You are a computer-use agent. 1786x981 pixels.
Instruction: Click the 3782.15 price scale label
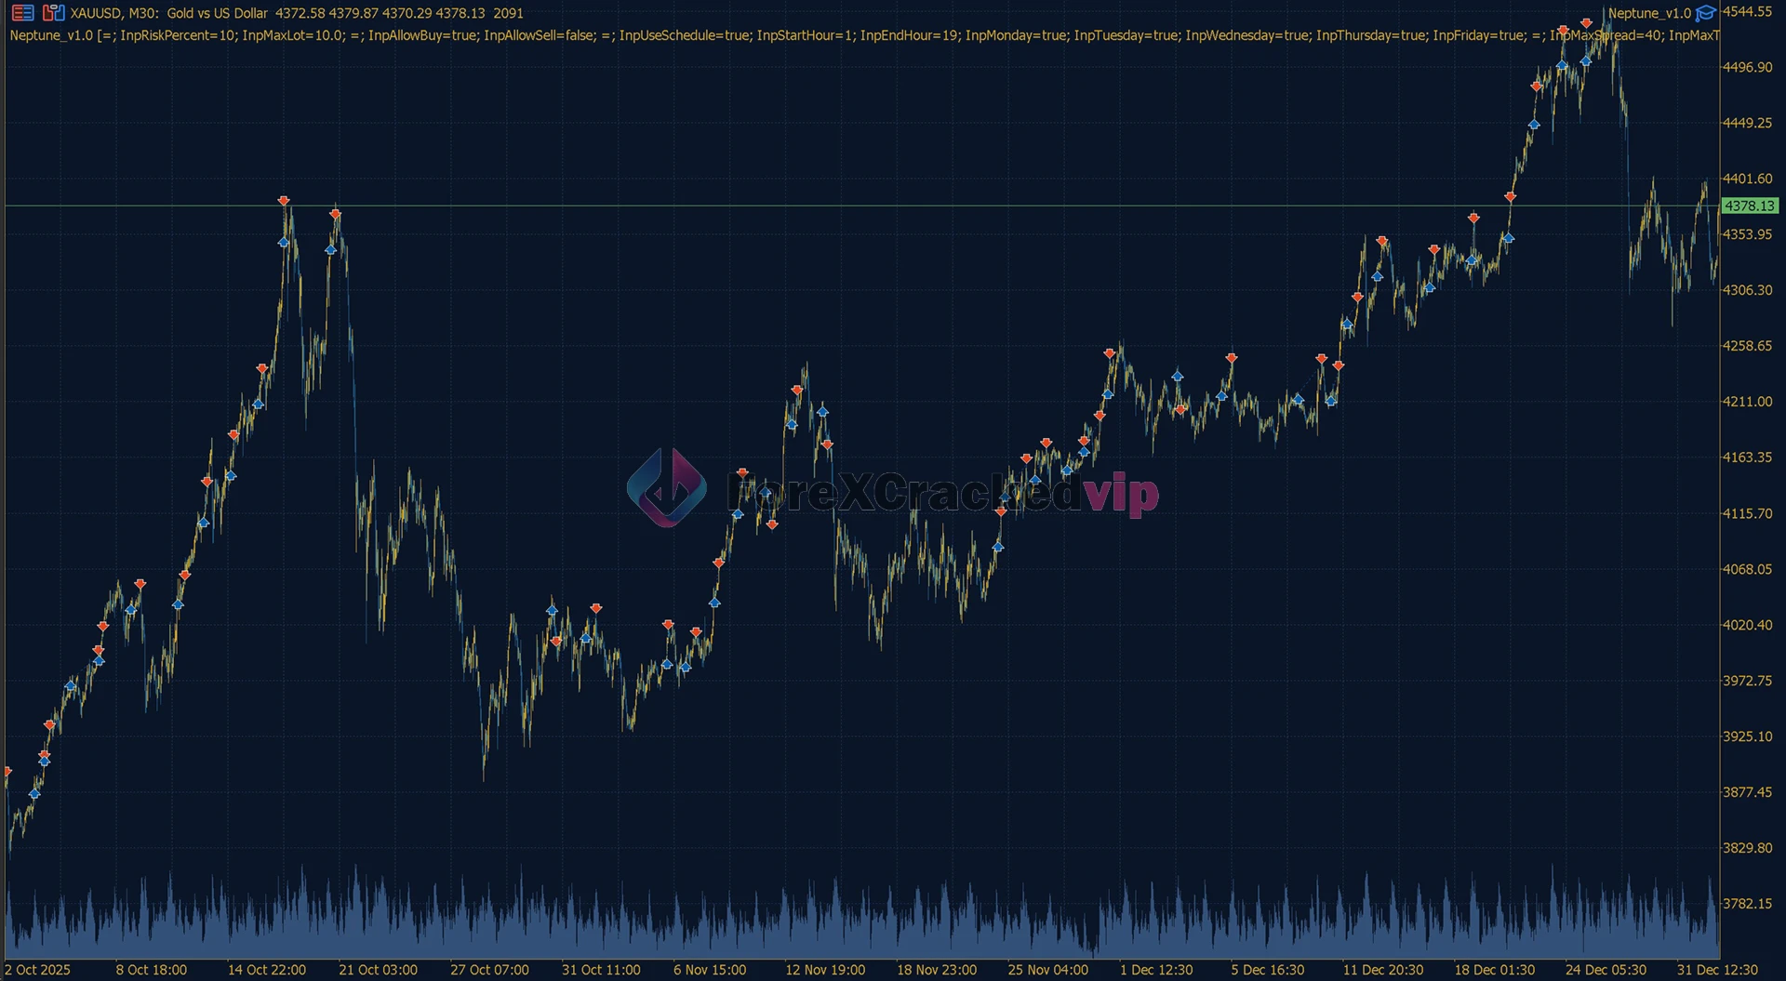tap(1747, 904)
